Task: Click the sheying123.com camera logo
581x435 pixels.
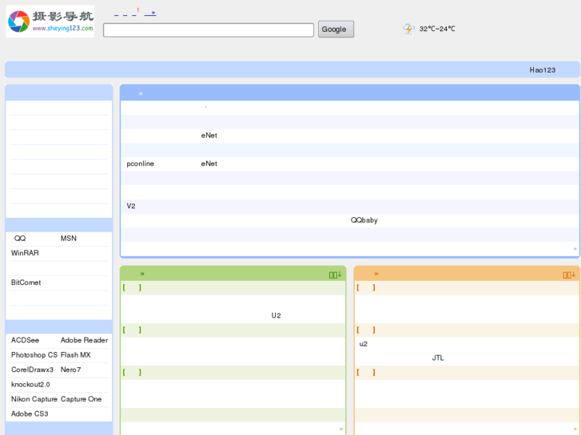Action: click(50, 22)
